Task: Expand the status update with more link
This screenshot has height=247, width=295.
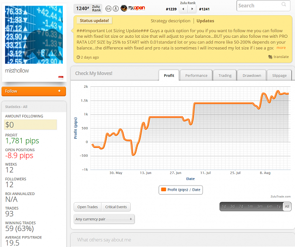Action: click(x=281, y=48)
